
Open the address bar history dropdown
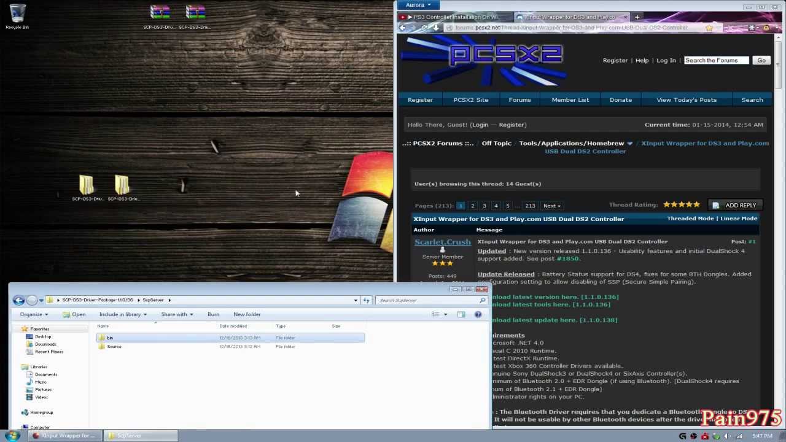click(356, 300)
